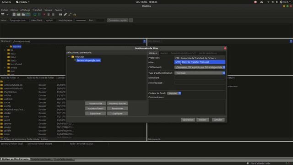
Task: Expand the maxime folder in local tree
Action: point(7,47)
